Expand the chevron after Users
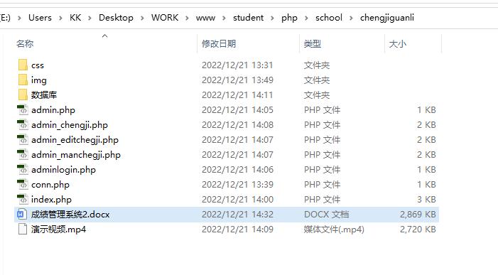498x275 pixels. tap(60, 18)
